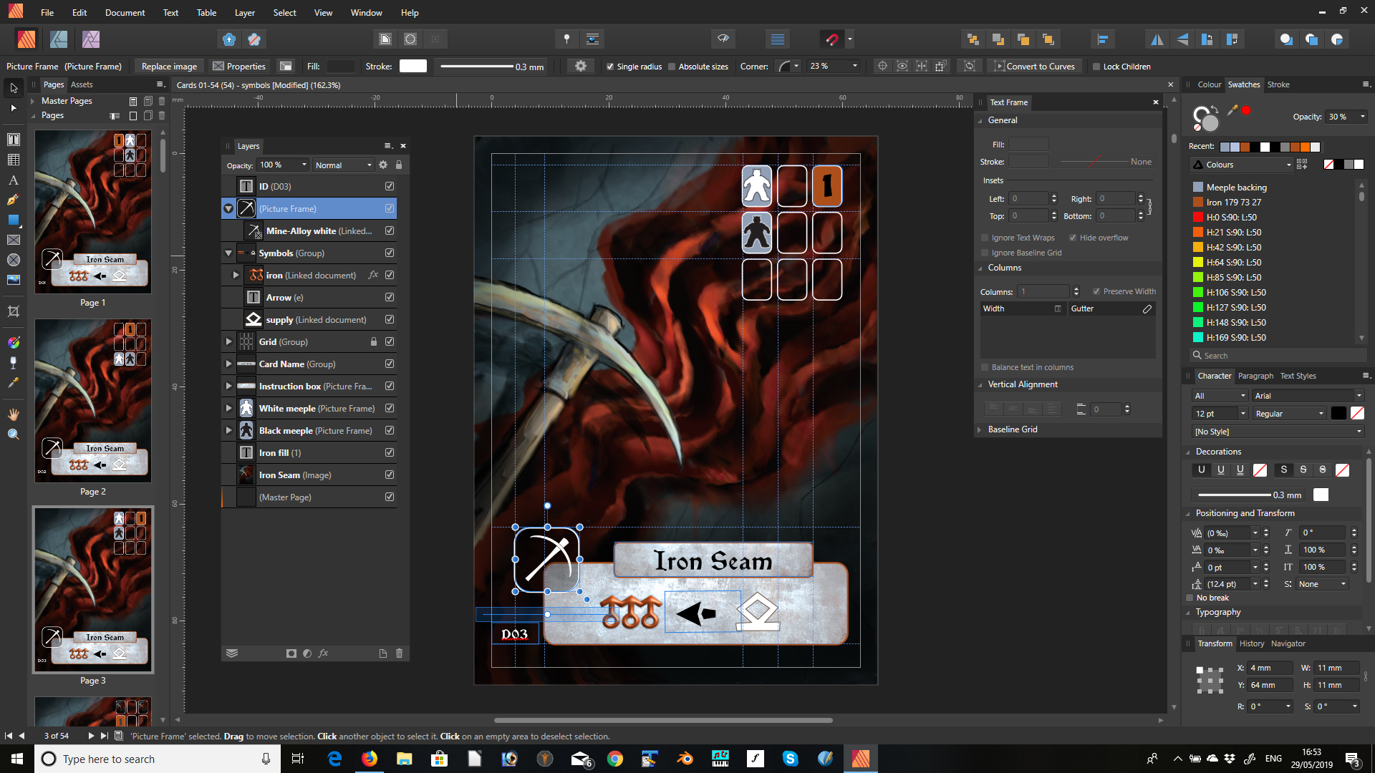Delete layer using Layers panel trash icon
1375x773 pixels.
pos(400,653)
